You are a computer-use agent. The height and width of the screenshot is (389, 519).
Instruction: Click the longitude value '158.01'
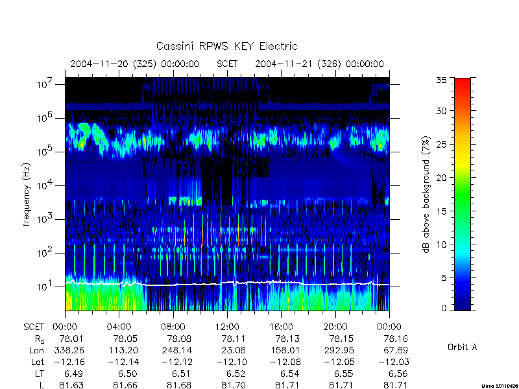pos(285,350)
